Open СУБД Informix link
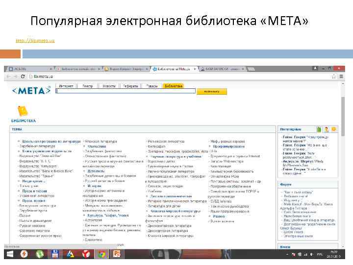The height and width of the screenshot is (265, 353). tap(221, 201)
